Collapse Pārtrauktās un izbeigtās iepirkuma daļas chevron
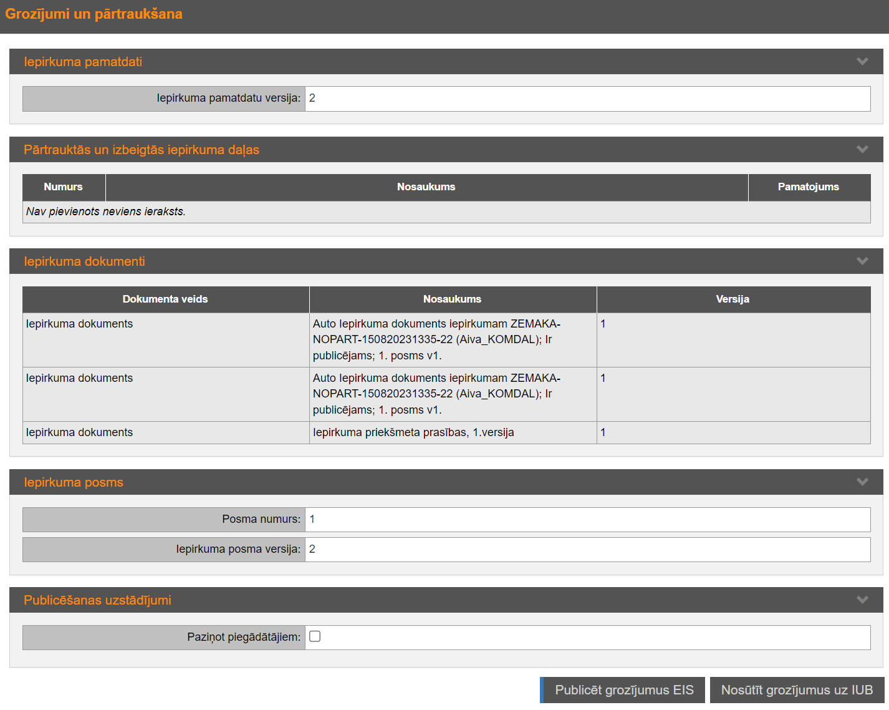The height and width of the screenshot is (710, 889). [862, 149]
